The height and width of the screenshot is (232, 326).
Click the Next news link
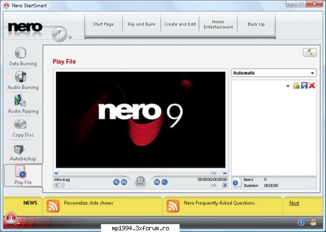click(294, 203)
